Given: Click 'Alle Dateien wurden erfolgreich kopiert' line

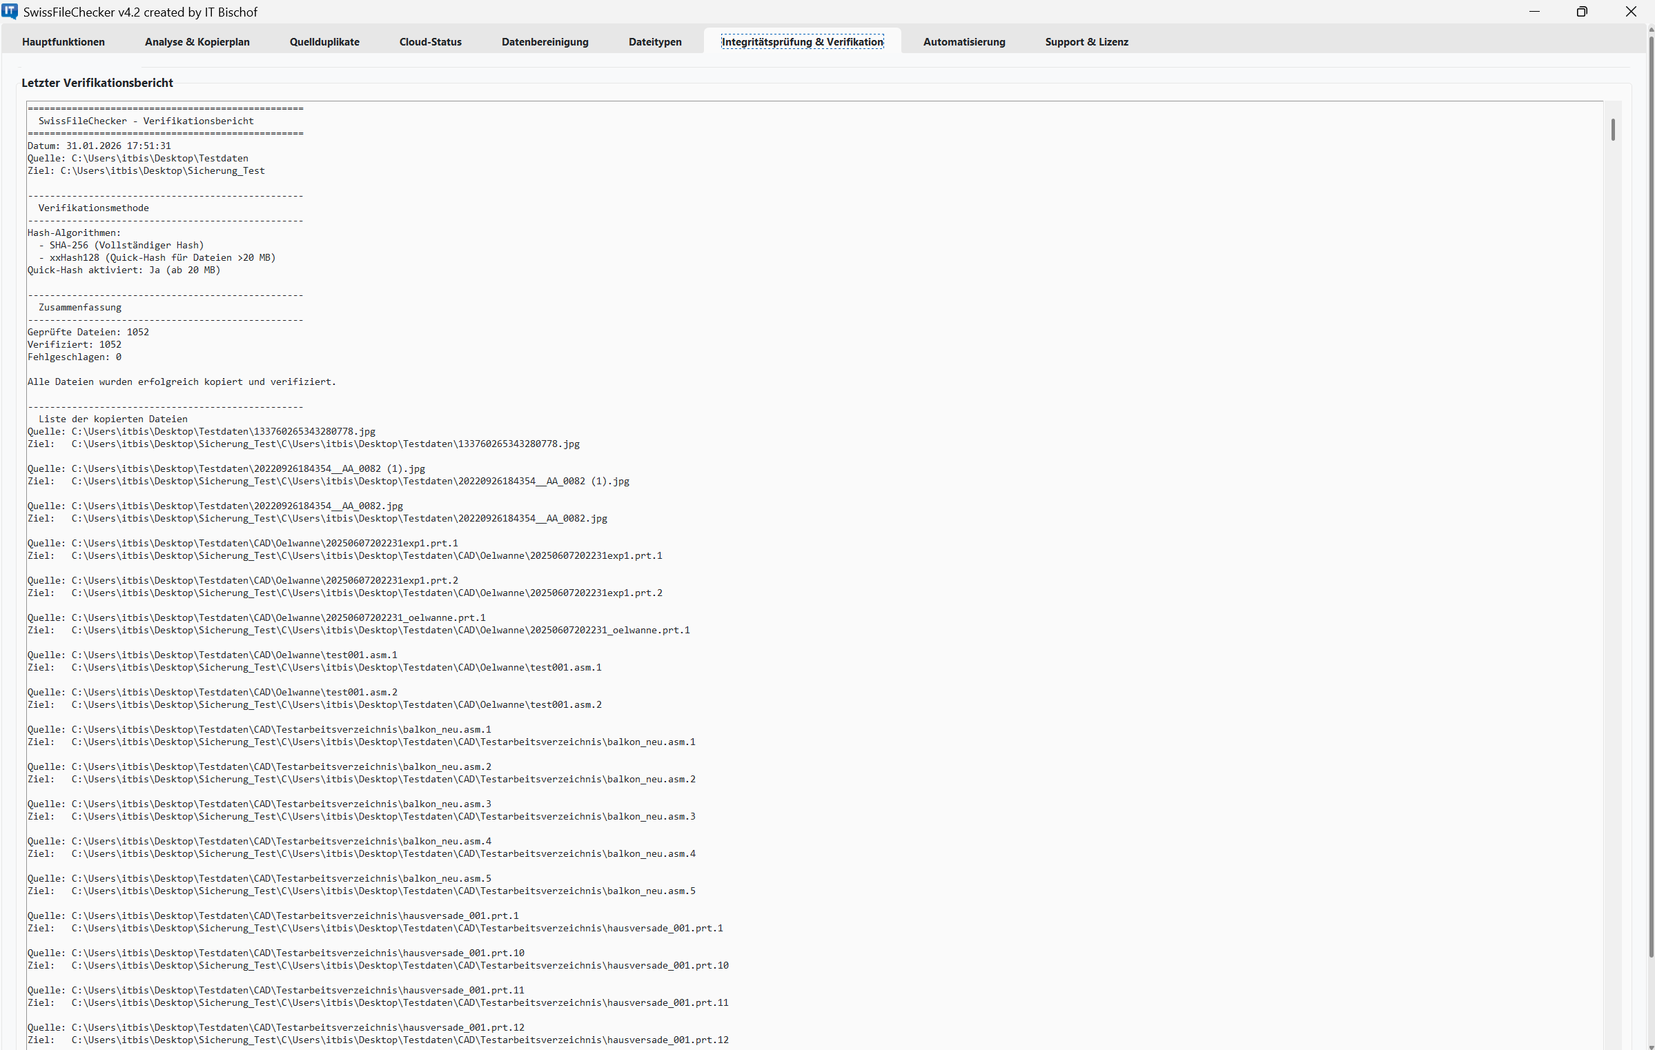Looking at the screenshot, I should [182, 382].
